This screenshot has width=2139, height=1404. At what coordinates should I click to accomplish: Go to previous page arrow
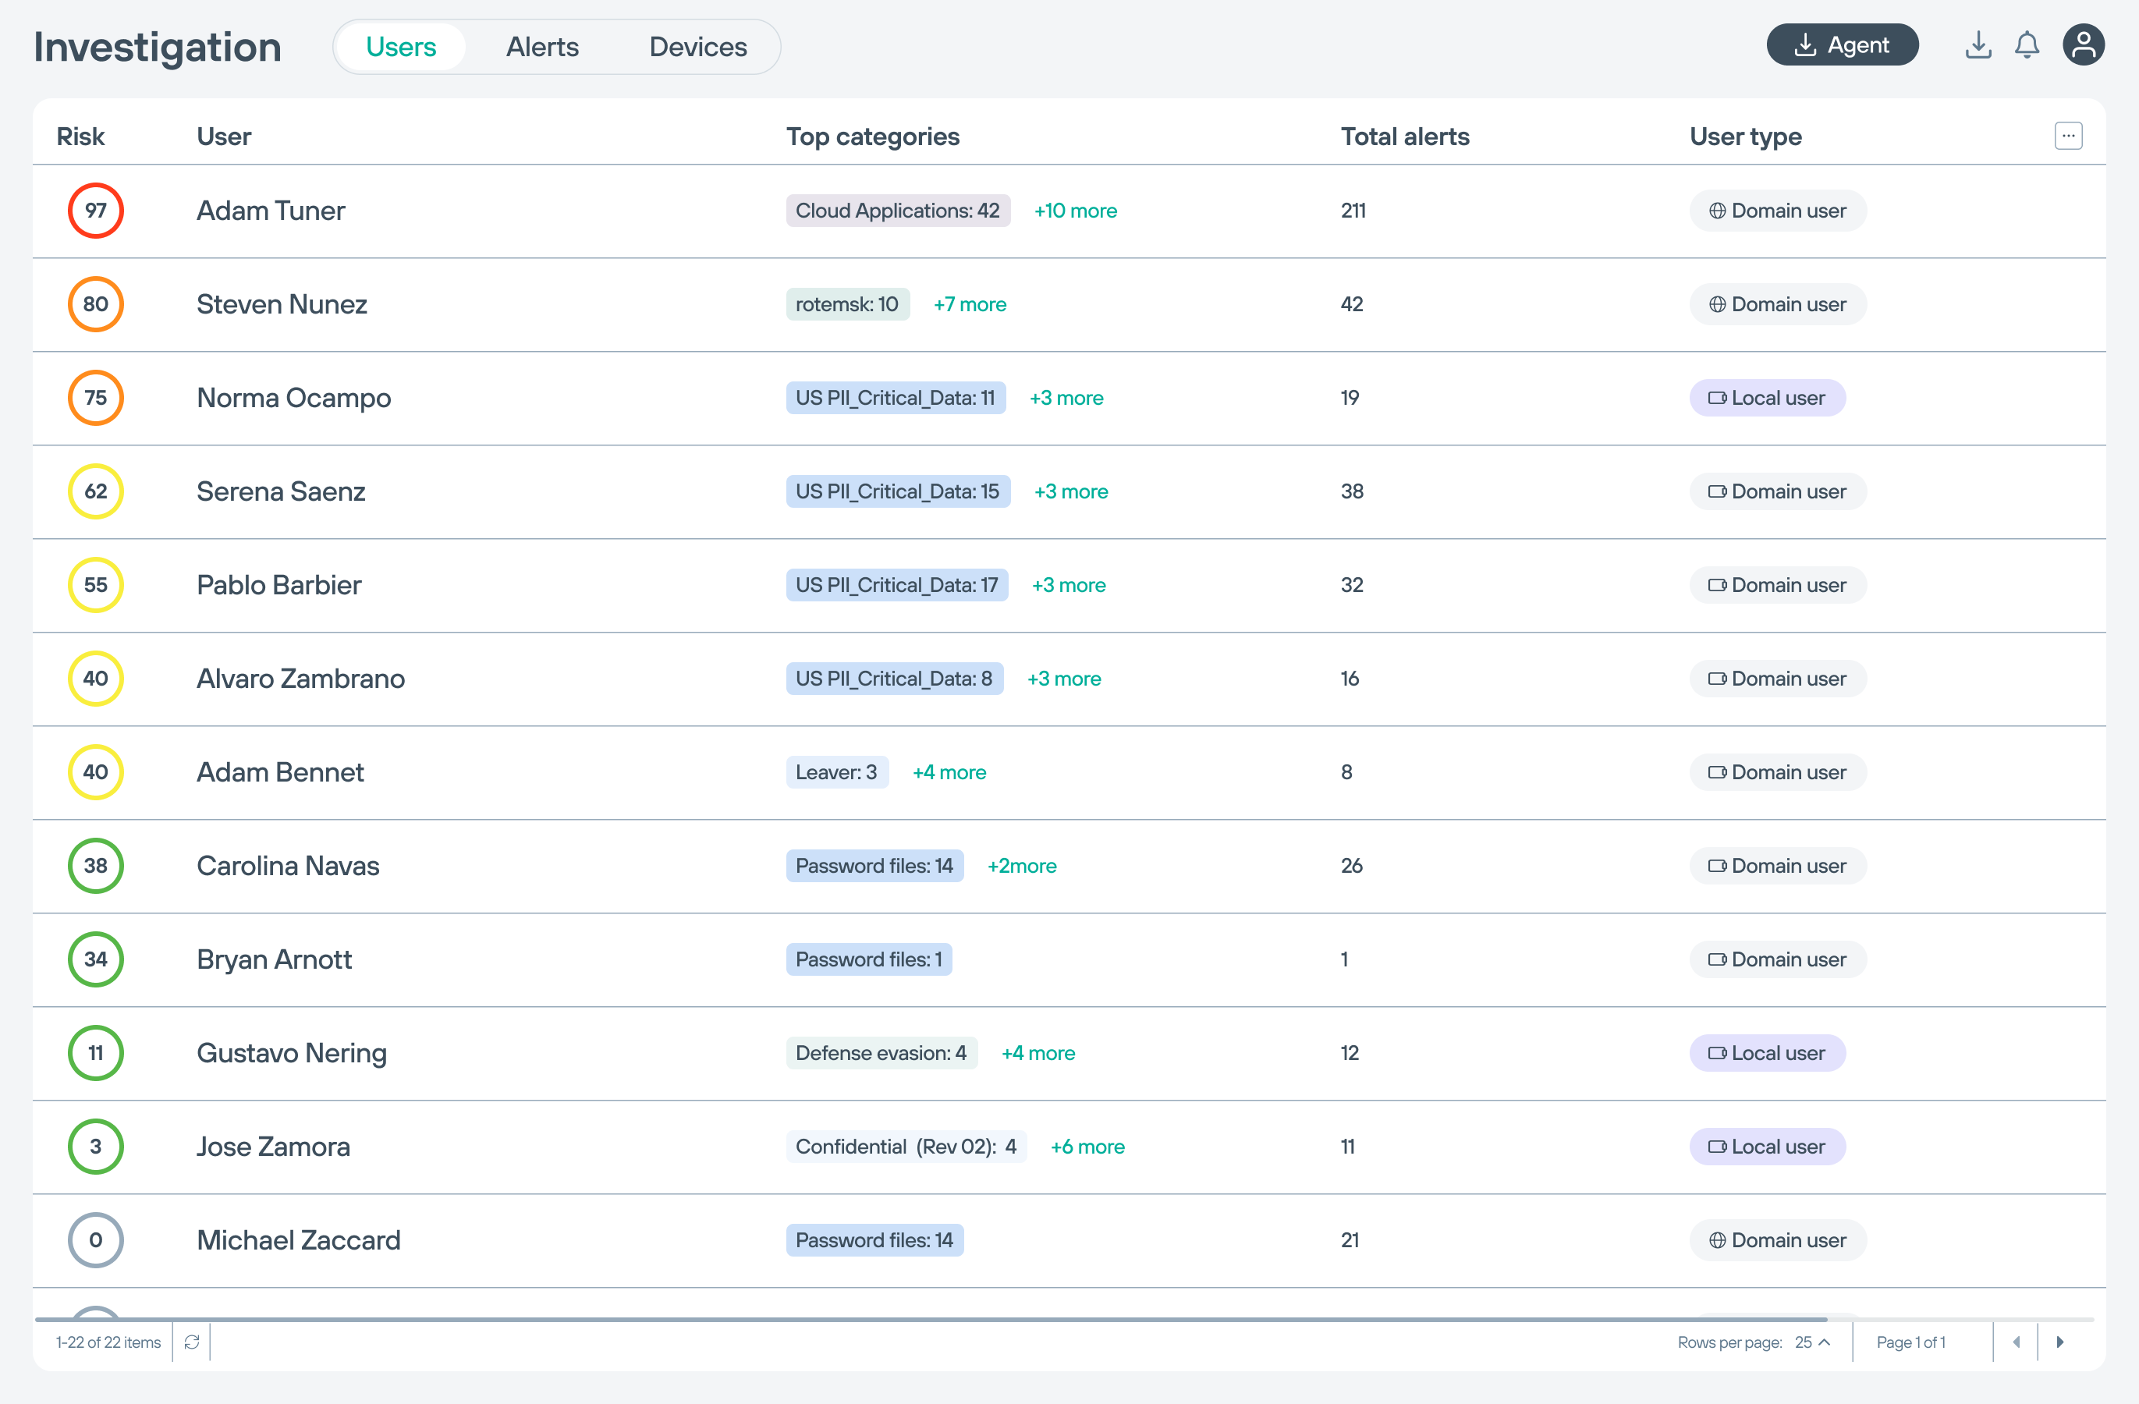click(x=2016, y=1341)
